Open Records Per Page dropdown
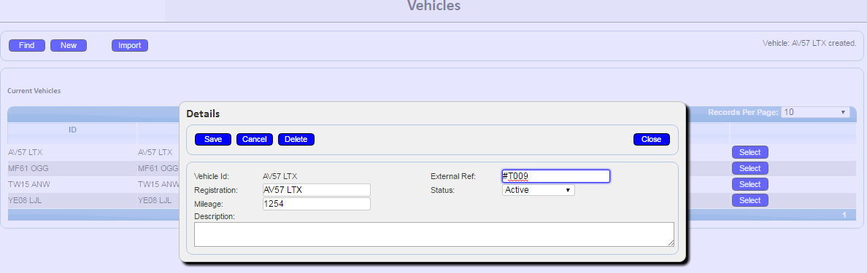867x273 pixels. (x=815, y=112)
